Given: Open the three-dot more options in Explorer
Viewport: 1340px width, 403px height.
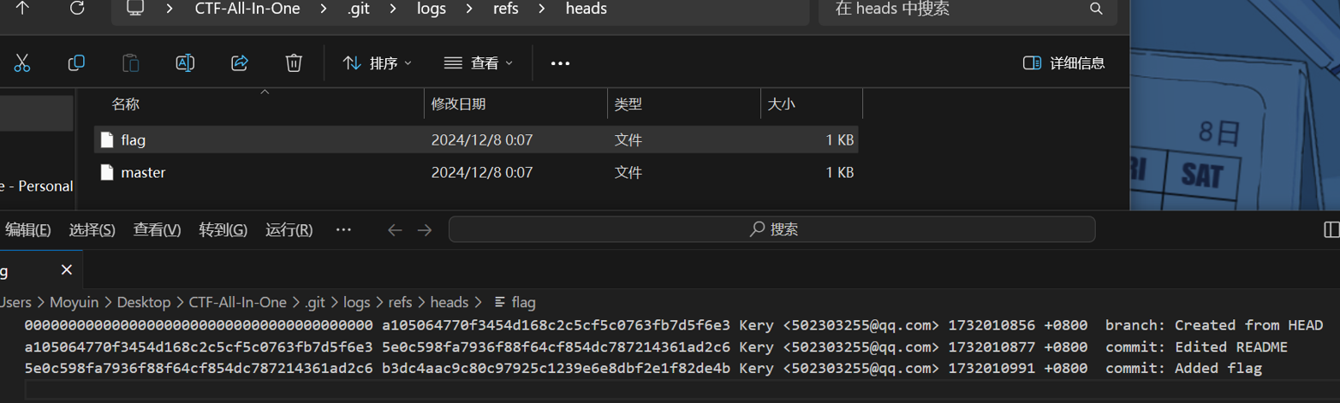Looking at the screenshot, I should click(560, 63).
